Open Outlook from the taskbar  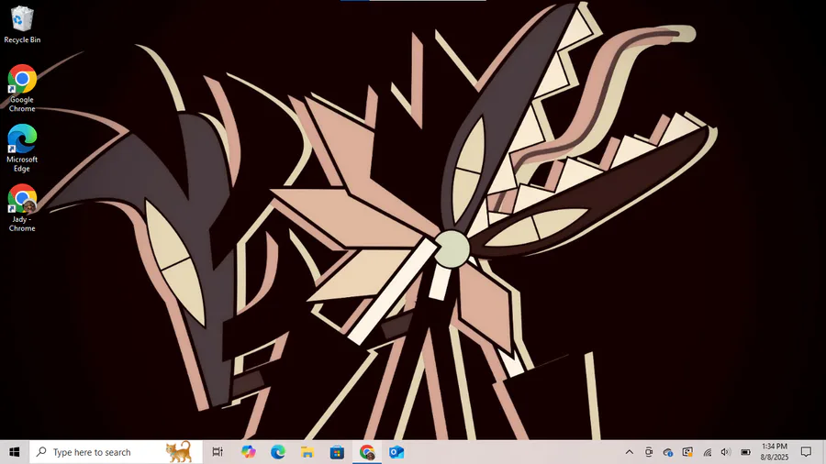coord(396,452)
